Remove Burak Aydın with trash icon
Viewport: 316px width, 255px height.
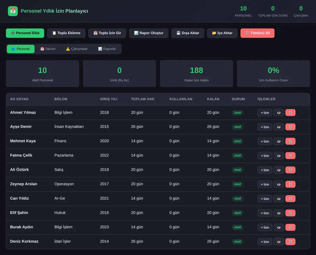pyautogui.click(x=290, y=227)
